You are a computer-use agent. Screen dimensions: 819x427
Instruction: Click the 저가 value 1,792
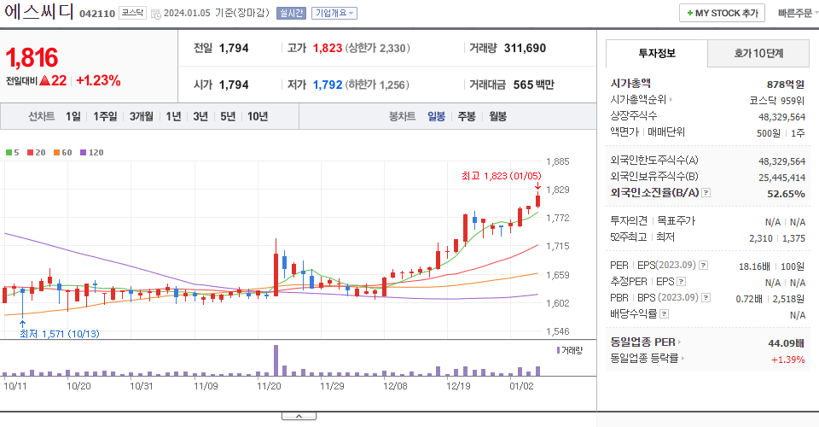(x=328, y=85)
